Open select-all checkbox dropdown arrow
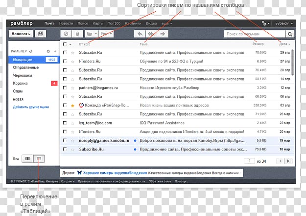306x216 pixels. (x=70, y=44)
